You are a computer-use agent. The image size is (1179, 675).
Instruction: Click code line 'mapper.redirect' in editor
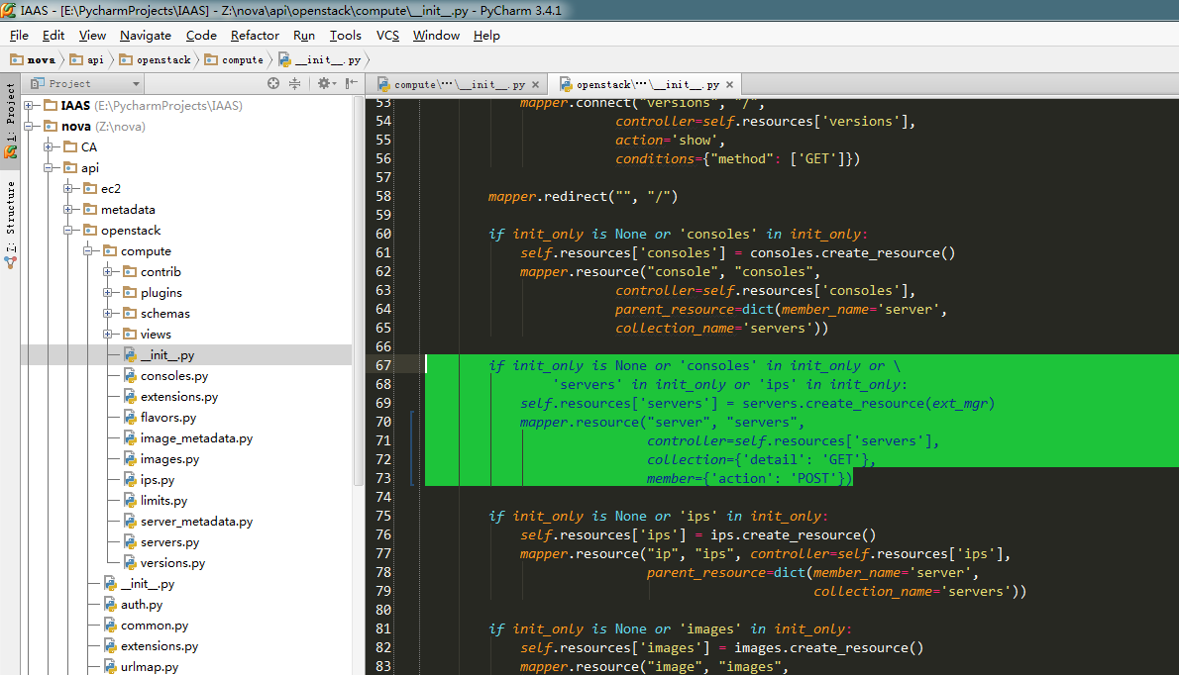pyautogui.click(x=583, y=197)
